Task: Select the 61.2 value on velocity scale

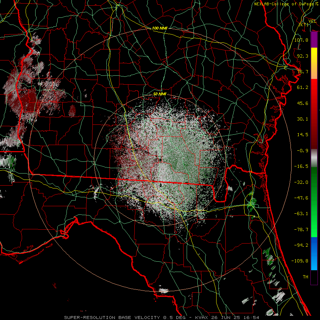Action: point(303,87)
